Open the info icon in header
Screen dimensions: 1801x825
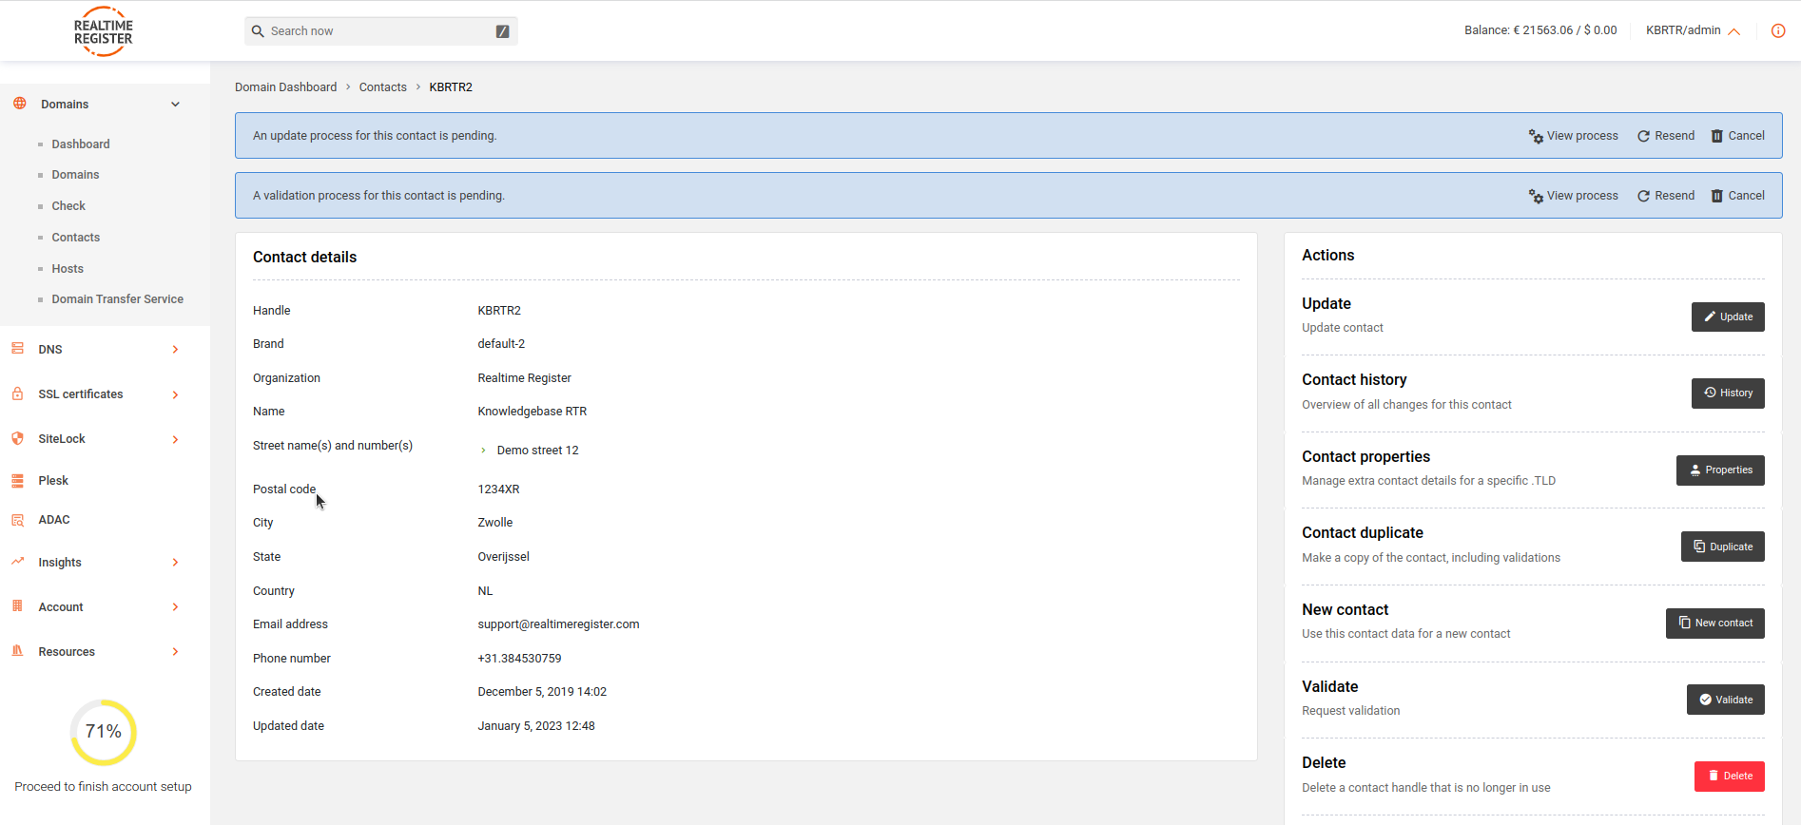click(1778, 30)
